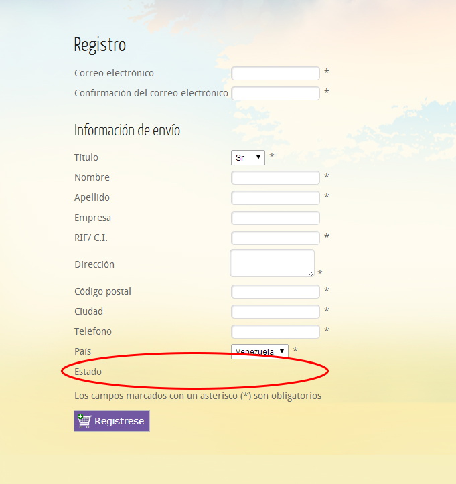Focus the Teléfono text box

tap(275, 331)
